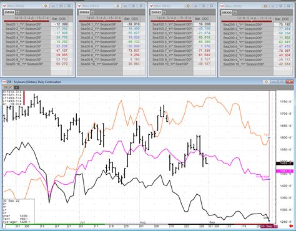Open settings gear in Sea100 monitor window
Screen dimensions: 296x231
click(x=188, y=6)
